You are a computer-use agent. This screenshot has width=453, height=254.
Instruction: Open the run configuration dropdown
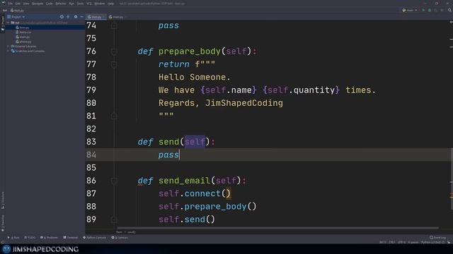(x=410, y=11)
